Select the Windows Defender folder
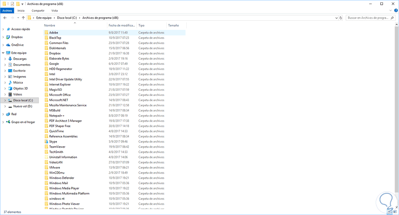This screenshot has height=215, width=399. 61,178
